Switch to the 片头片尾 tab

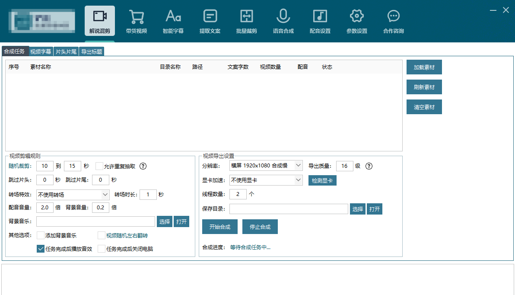point(66,51)
